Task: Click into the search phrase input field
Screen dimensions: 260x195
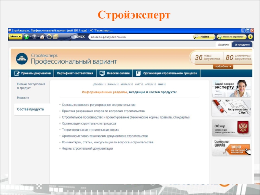Action: pyautogui.click(x=141, y=37)
